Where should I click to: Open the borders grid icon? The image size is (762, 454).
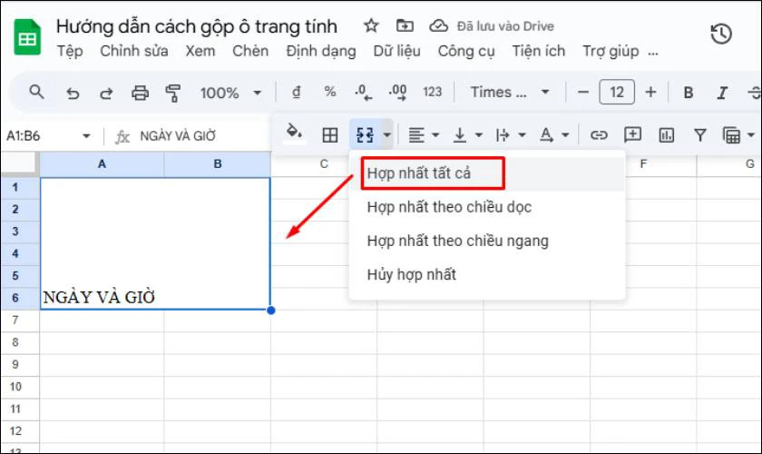click(330, 135)
